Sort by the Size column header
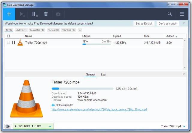Viewport: 192px width, 133px height. click(147, 36)
